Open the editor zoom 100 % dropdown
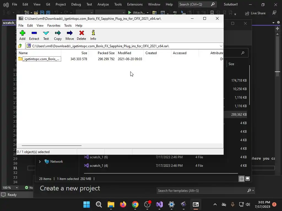The image size is (282, 211). 17,187
